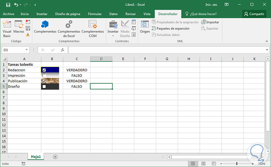Select the Tareas Solvetic cell
The width and height of the screenshot is (271, 167).
pos(24,65)
